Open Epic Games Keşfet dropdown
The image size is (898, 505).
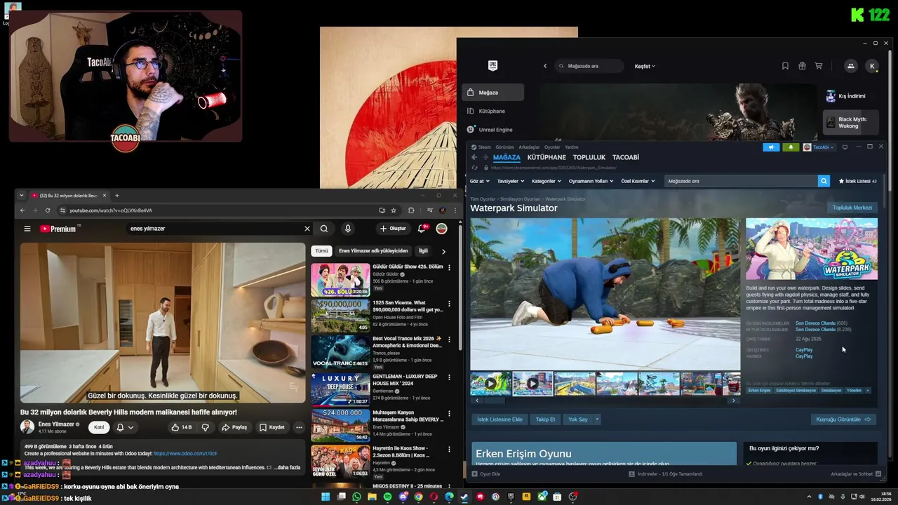click(x=645, y=66)
